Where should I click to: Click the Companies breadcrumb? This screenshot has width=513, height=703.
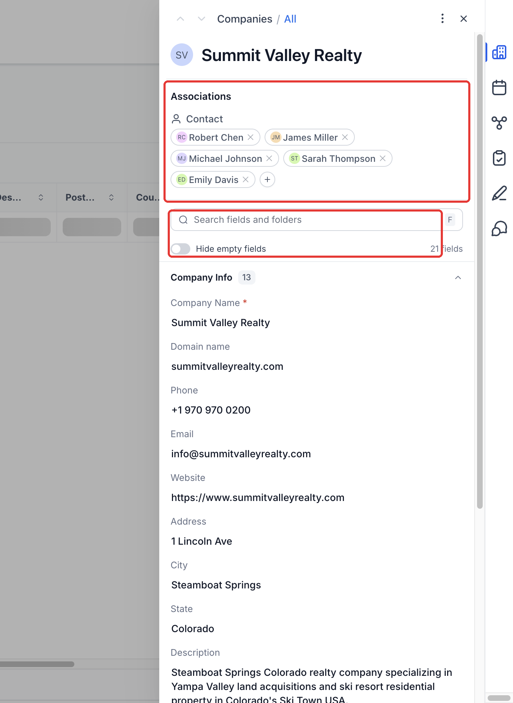(x=245, y=19)
